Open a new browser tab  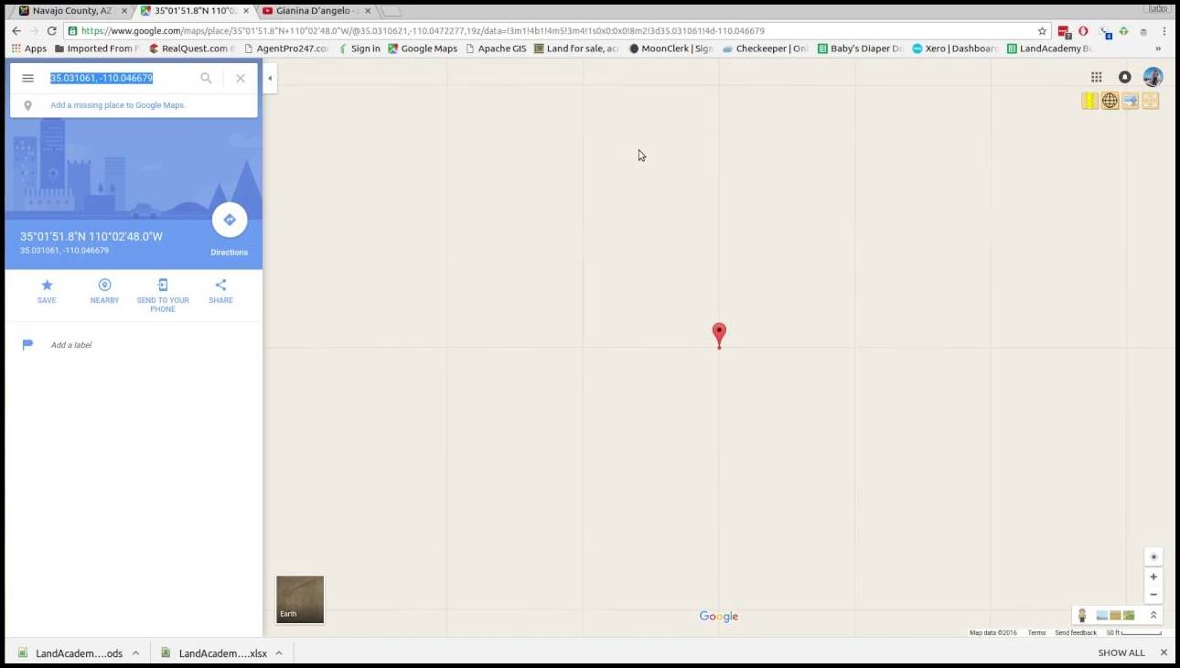tap(391, 11)
